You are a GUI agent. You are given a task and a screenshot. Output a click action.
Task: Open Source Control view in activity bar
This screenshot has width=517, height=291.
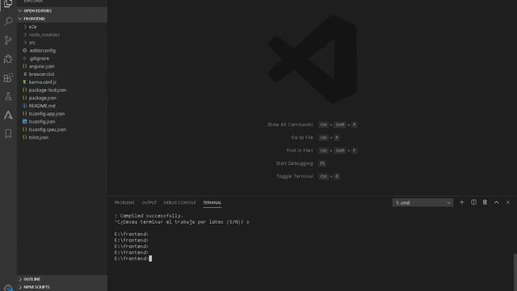click(8, 40)
